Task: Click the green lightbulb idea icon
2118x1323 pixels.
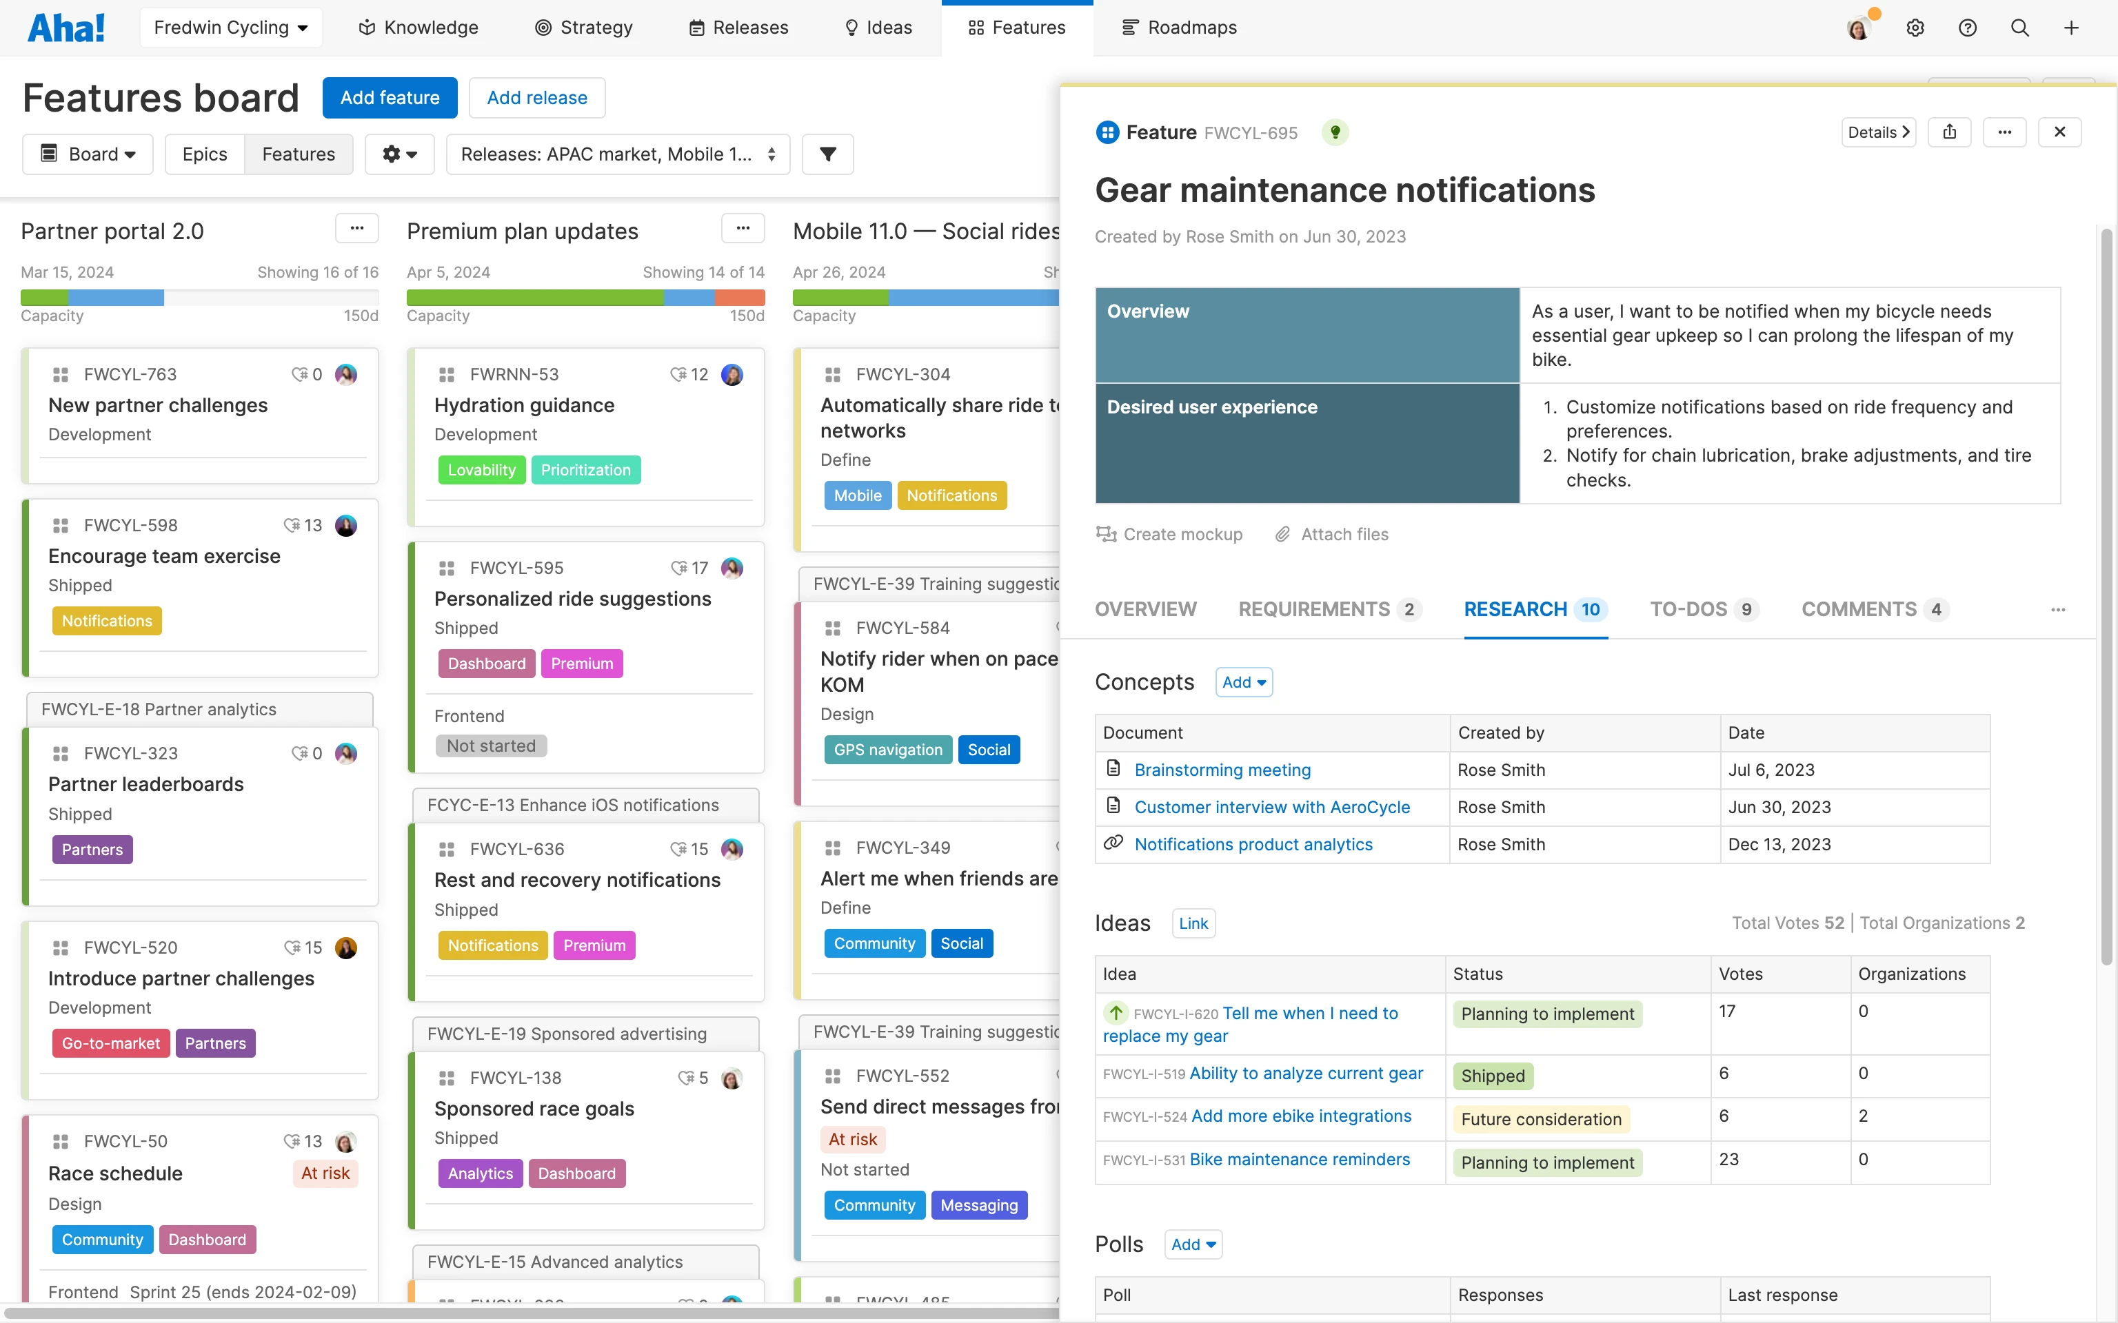Action: point(1335,132)
